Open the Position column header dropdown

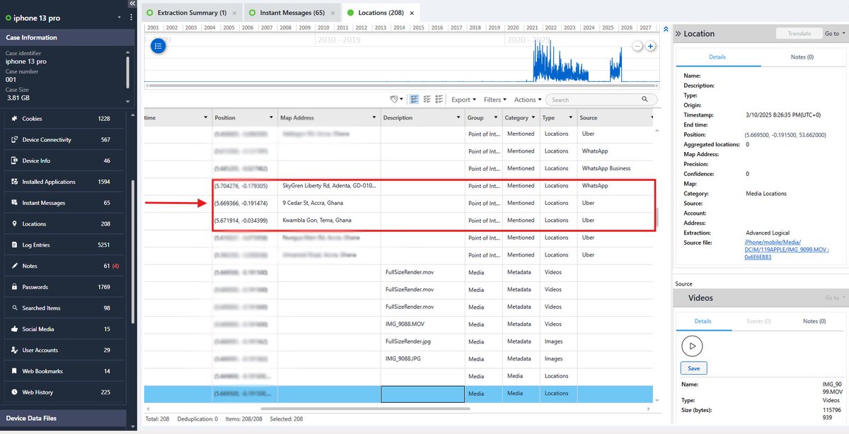click(x=273, y=117)
